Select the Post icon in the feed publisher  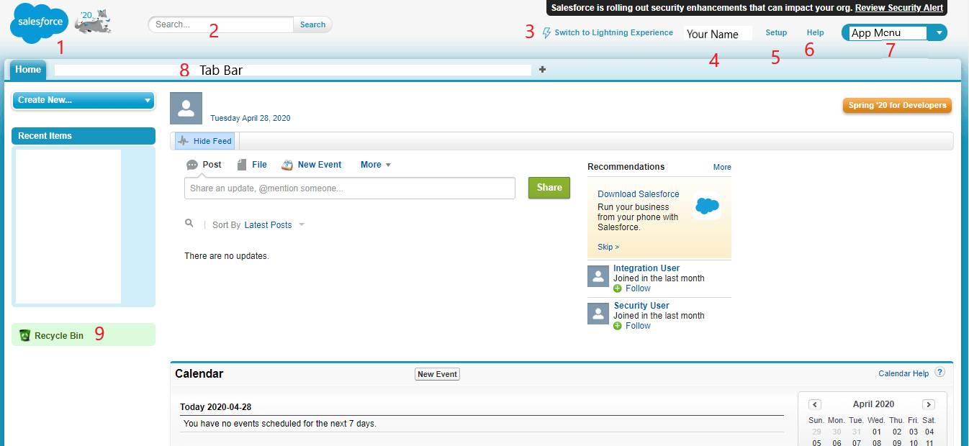tap(192, 164)
